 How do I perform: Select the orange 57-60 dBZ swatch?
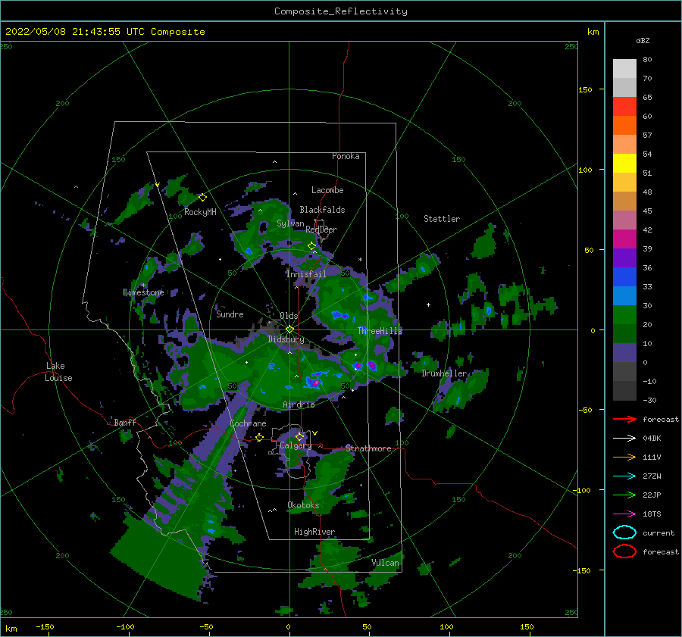pos(624,126)
